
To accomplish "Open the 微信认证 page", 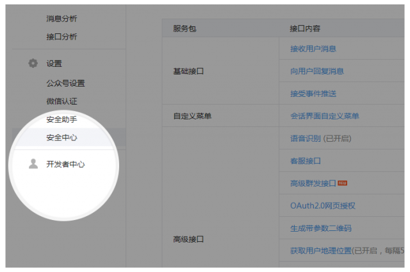I will click(x=61, y=101).
